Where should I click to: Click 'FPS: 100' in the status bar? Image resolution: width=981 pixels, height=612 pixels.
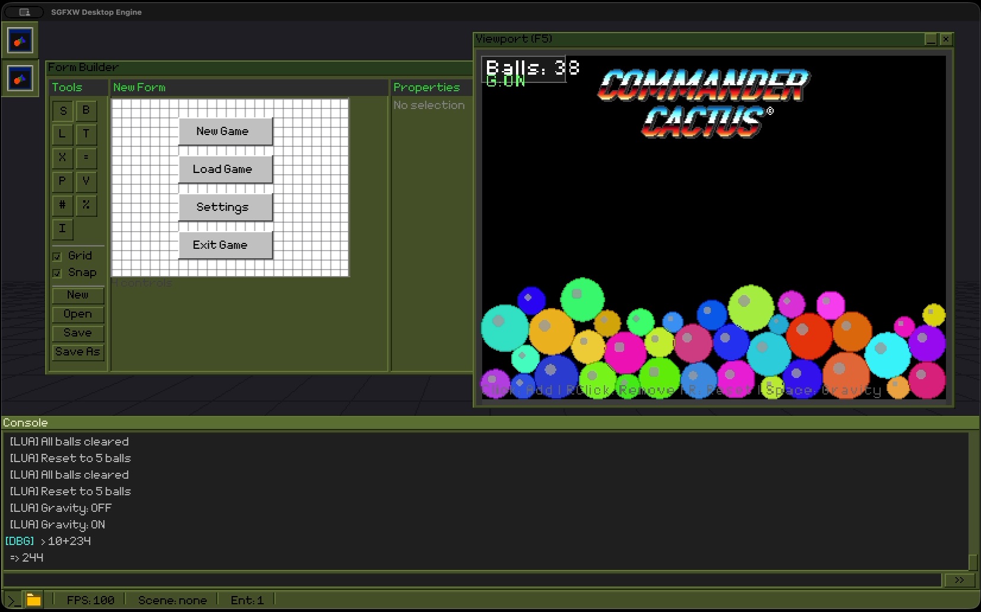[x=90, y=600]
